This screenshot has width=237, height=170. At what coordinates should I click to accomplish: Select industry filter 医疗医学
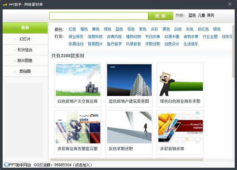pyautogui.click(x=114, y=44)
